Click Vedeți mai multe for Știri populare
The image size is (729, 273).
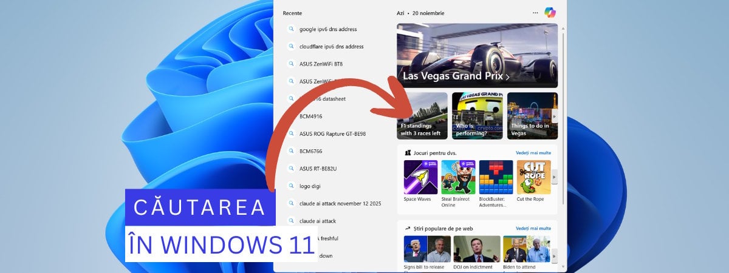pyautogui.click(x=533, y=228)
